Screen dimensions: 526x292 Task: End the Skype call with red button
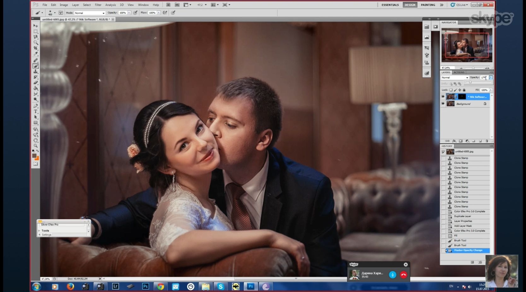pyautogui.click(x=403, y=275)
